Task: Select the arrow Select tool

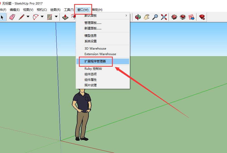Action: tap(2, 17)
